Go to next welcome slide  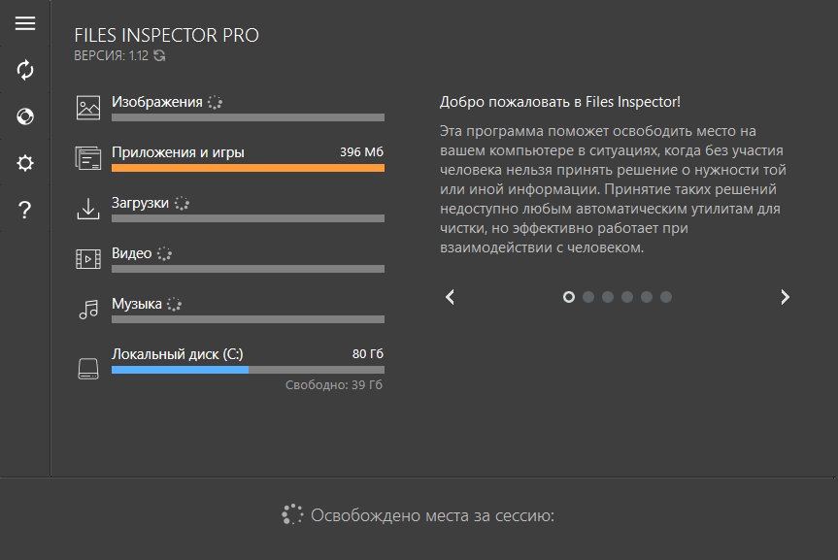tap(785, 297)
